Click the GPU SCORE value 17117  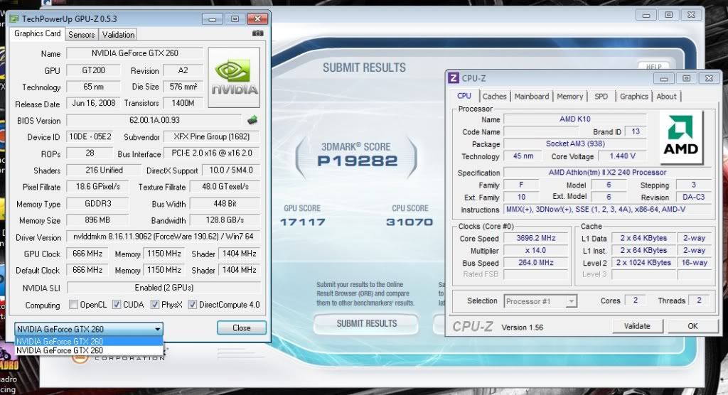pos(302,222)
